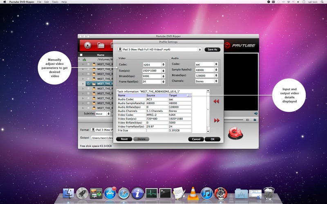
Task: Launch VLC cone icon in Dock
Action: point(193,193)
